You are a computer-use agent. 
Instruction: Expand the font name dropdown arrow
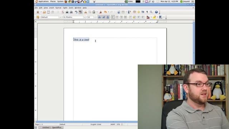pos(85,17)
